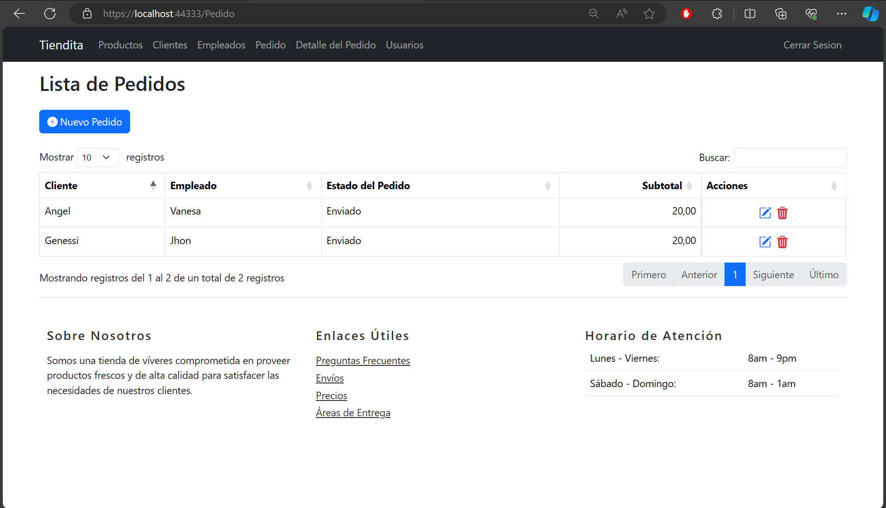Viewport: 886px width, 508px height.
Task: Open Preguntas Frecuentes link
Action: point(363,360)
